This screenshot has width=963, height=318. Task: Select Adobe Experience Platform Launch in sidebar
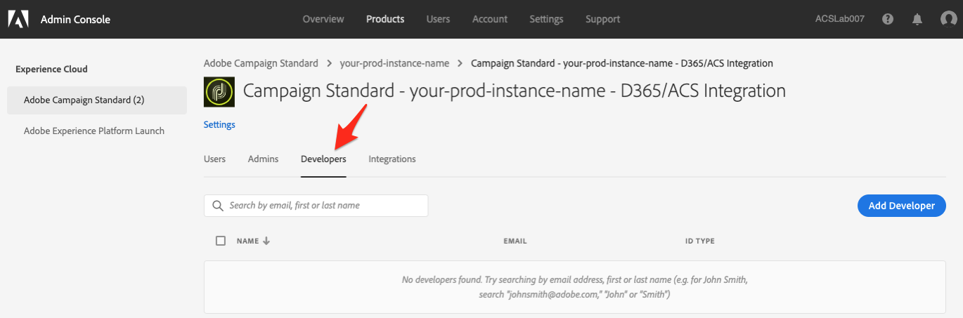tap(94, 131)
